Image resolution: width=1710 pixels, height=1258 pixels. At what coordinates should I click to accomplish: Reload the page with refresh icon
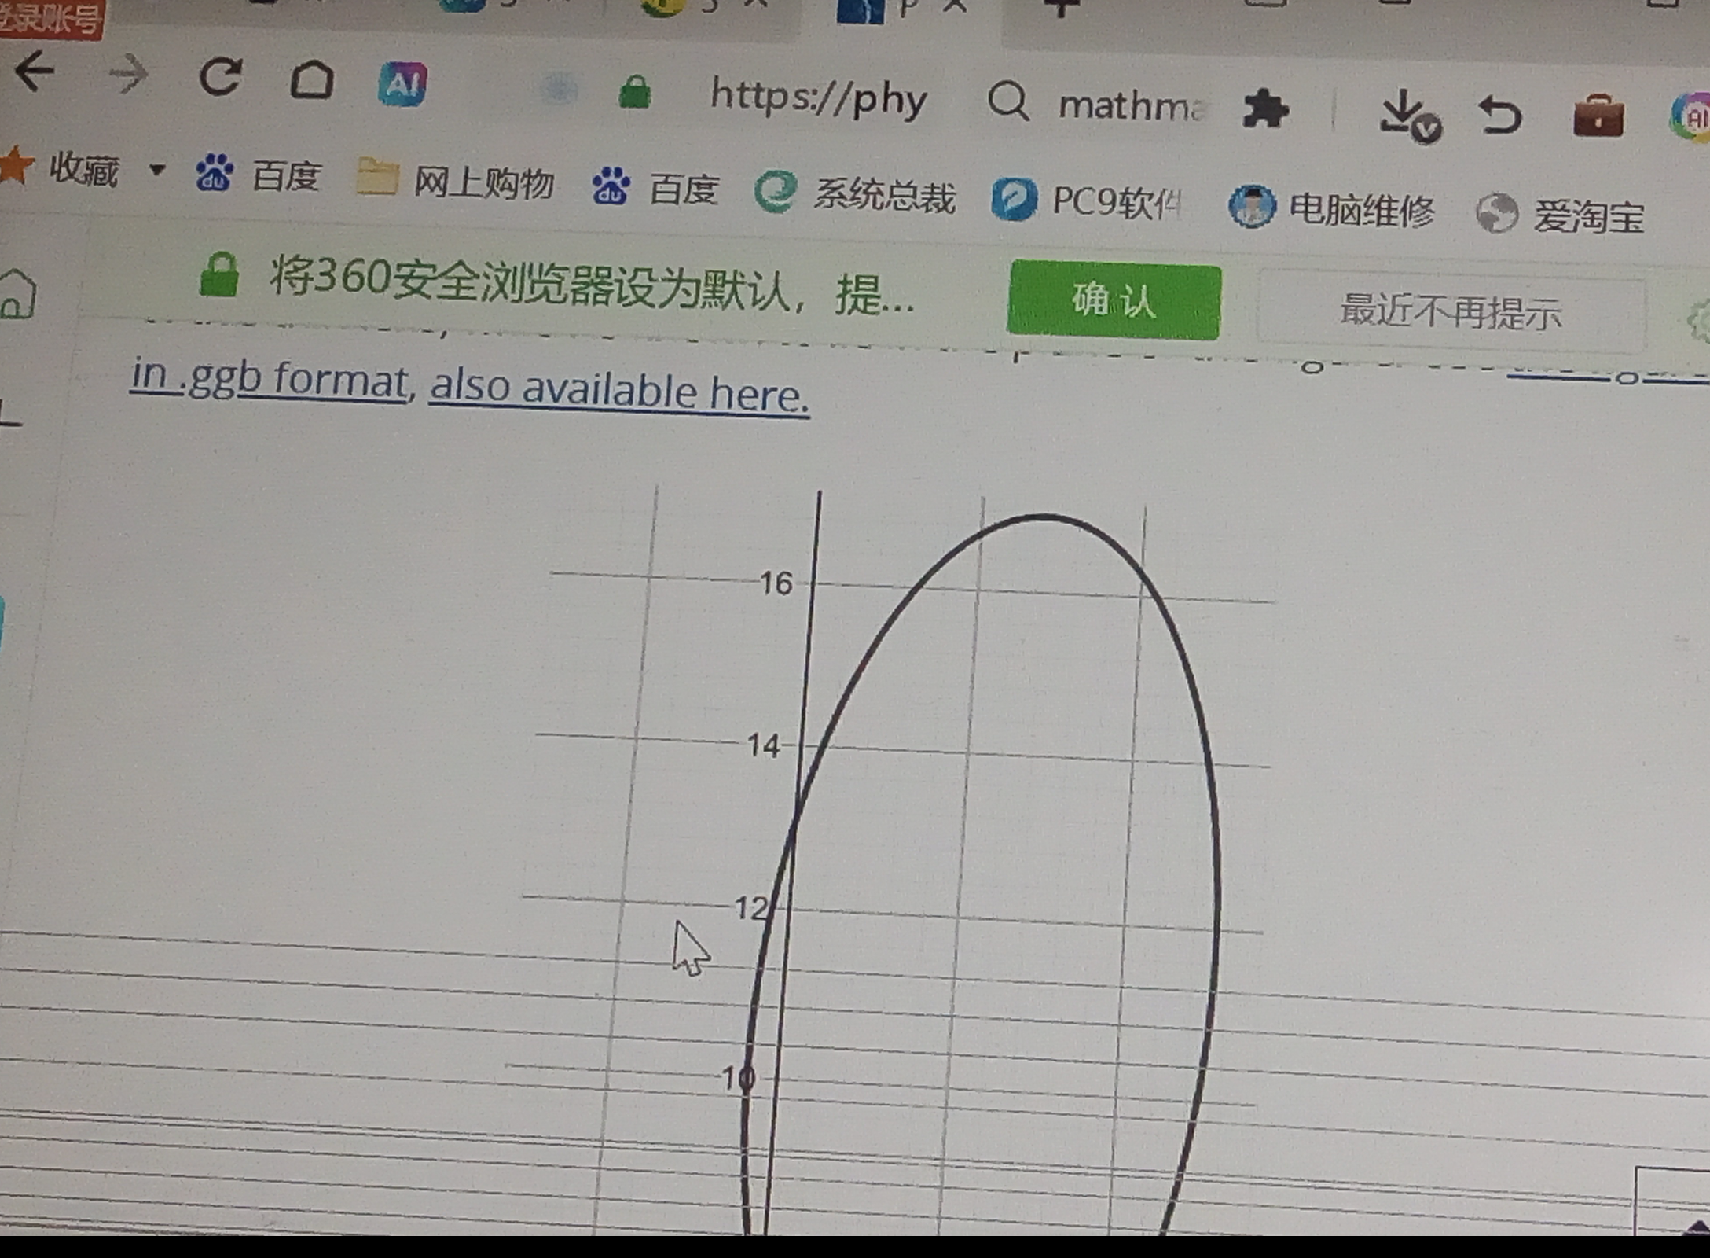coord(220,78)
